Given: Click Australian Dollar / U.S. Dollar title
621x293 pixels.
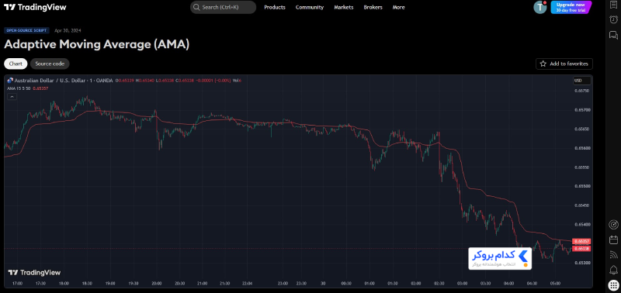Looking at the screenshot, I should 50,81.
